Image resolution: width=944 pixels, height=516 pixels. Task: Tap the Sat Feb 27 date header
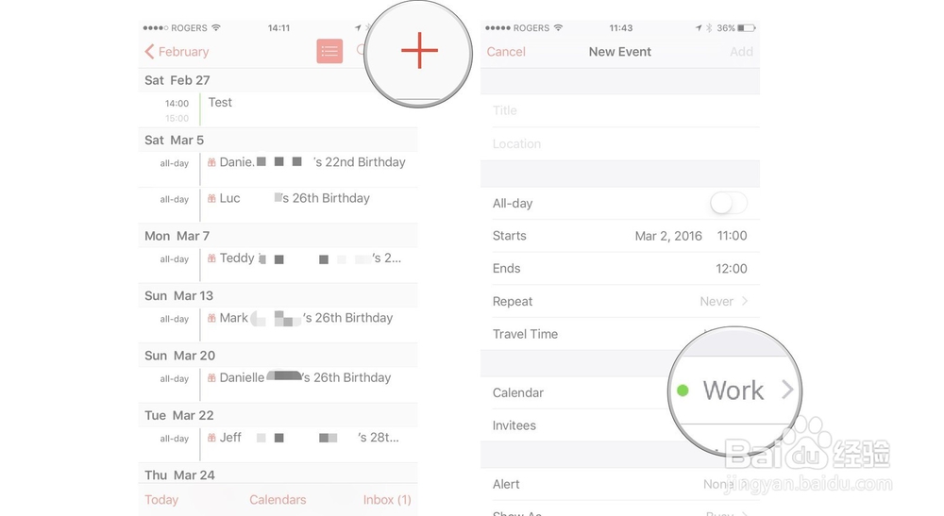pos(278,80)
